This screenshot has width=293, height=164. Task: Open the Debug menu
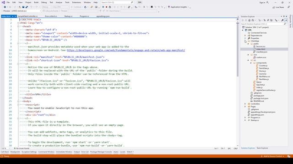click(x=44, y=2)
